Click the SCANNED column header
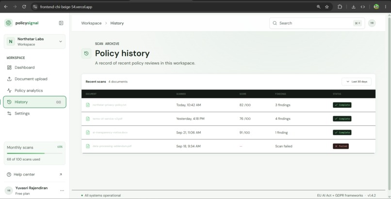 click(x=181, y=94)
